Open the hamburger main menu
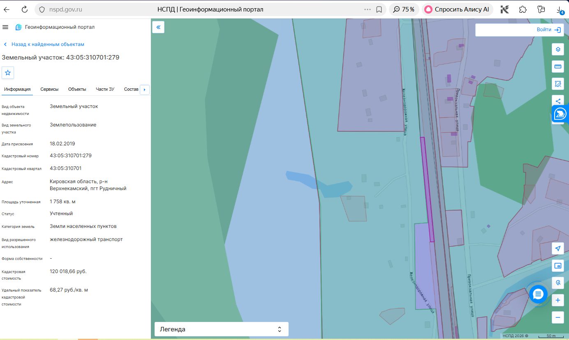 [x=5, y=27]
